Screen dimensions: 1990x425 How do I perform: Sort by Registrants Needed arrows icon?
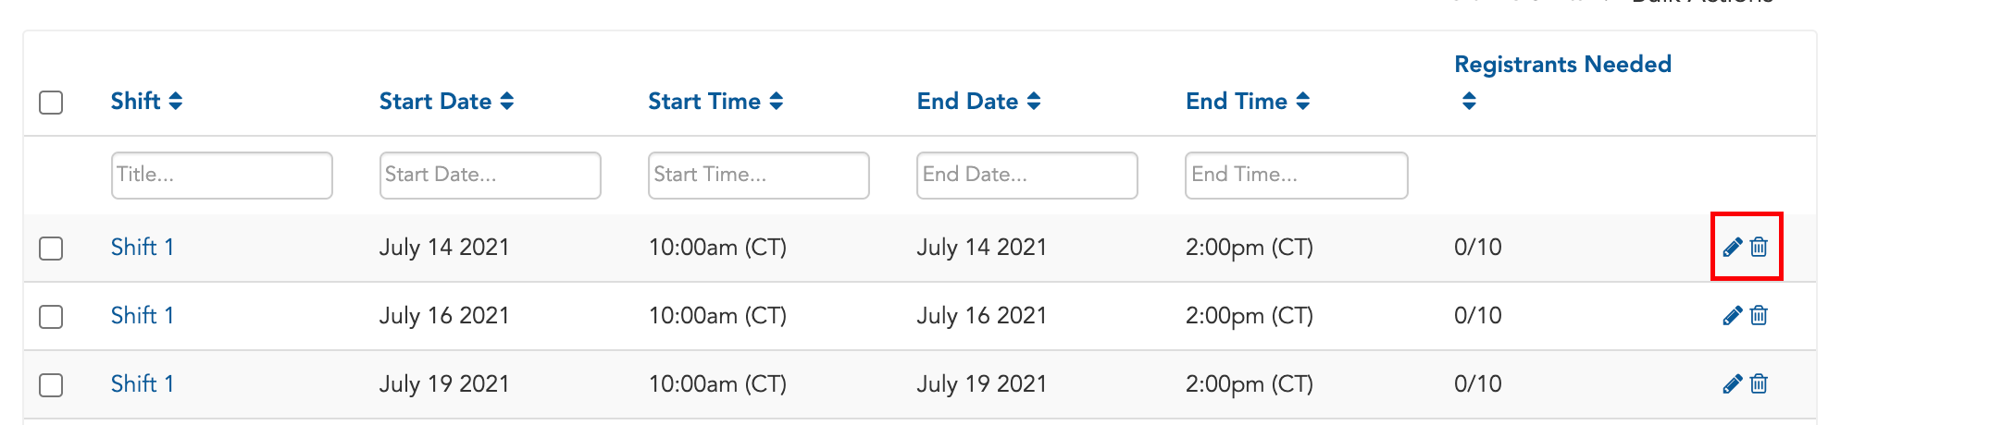[1469, 101]
